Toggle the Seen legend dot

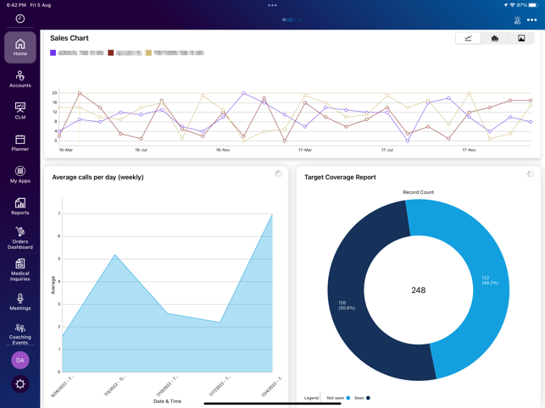pyautogui.click(x=368, y=398)
